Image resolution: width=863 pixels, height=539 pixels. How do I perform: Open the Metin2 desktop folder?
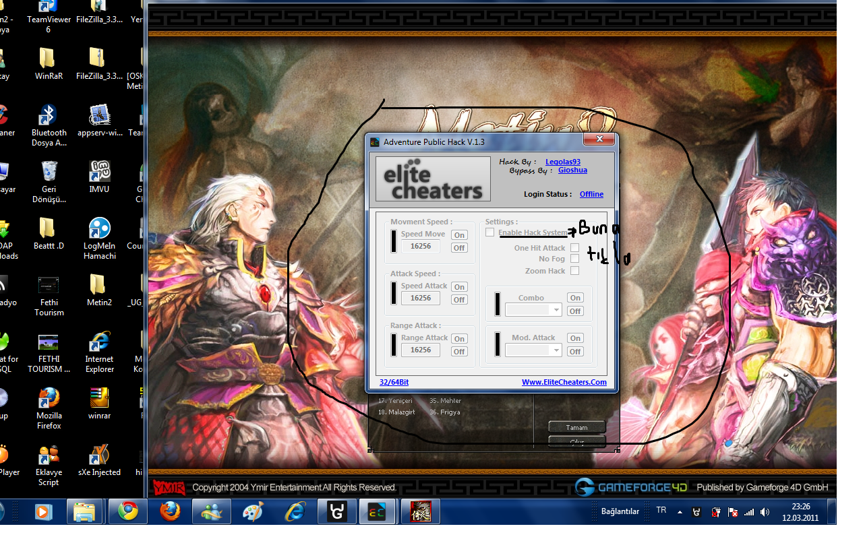click(99, 290)
